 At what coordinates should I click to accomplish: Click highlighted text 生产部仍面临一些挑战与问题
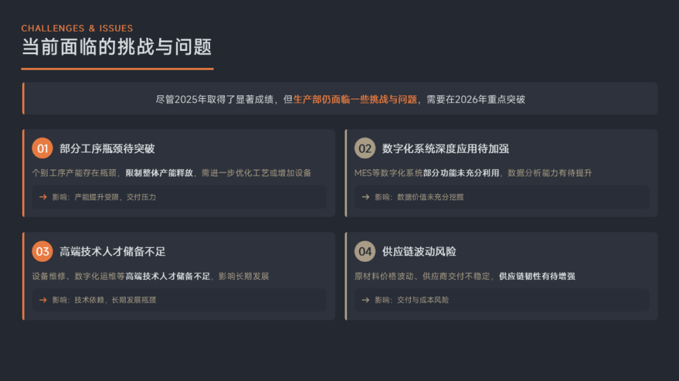pyautogui.click(x=355, y=99)
